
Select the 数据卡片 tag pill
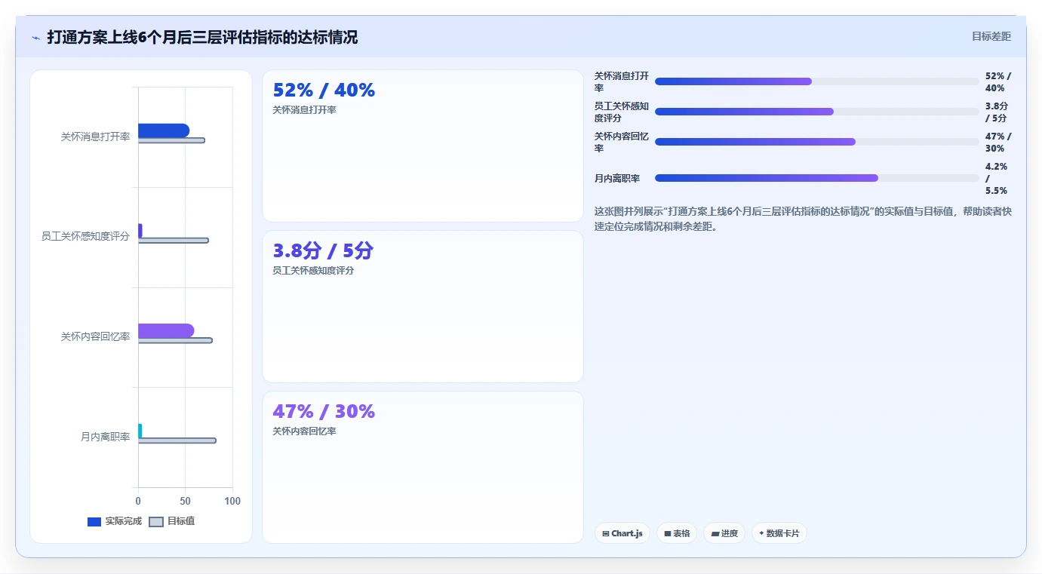tap(779, 533)
